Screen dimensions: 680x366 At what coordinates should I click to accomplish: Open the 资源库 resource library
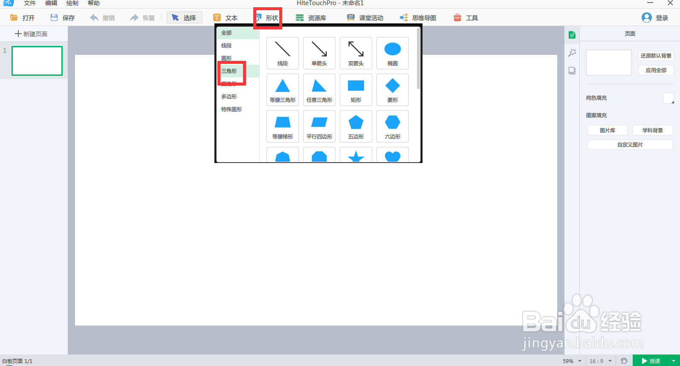[311, 18]
